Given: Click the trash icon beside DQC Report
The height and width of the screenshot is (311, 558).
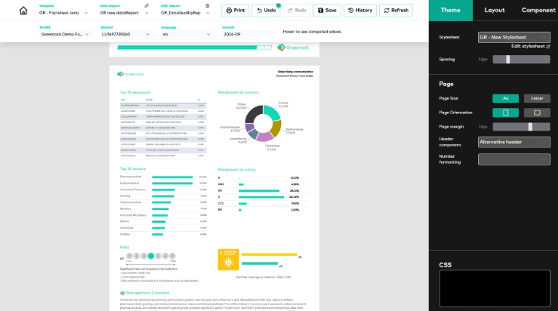Looking at the screenshot, I should [207, 5].
